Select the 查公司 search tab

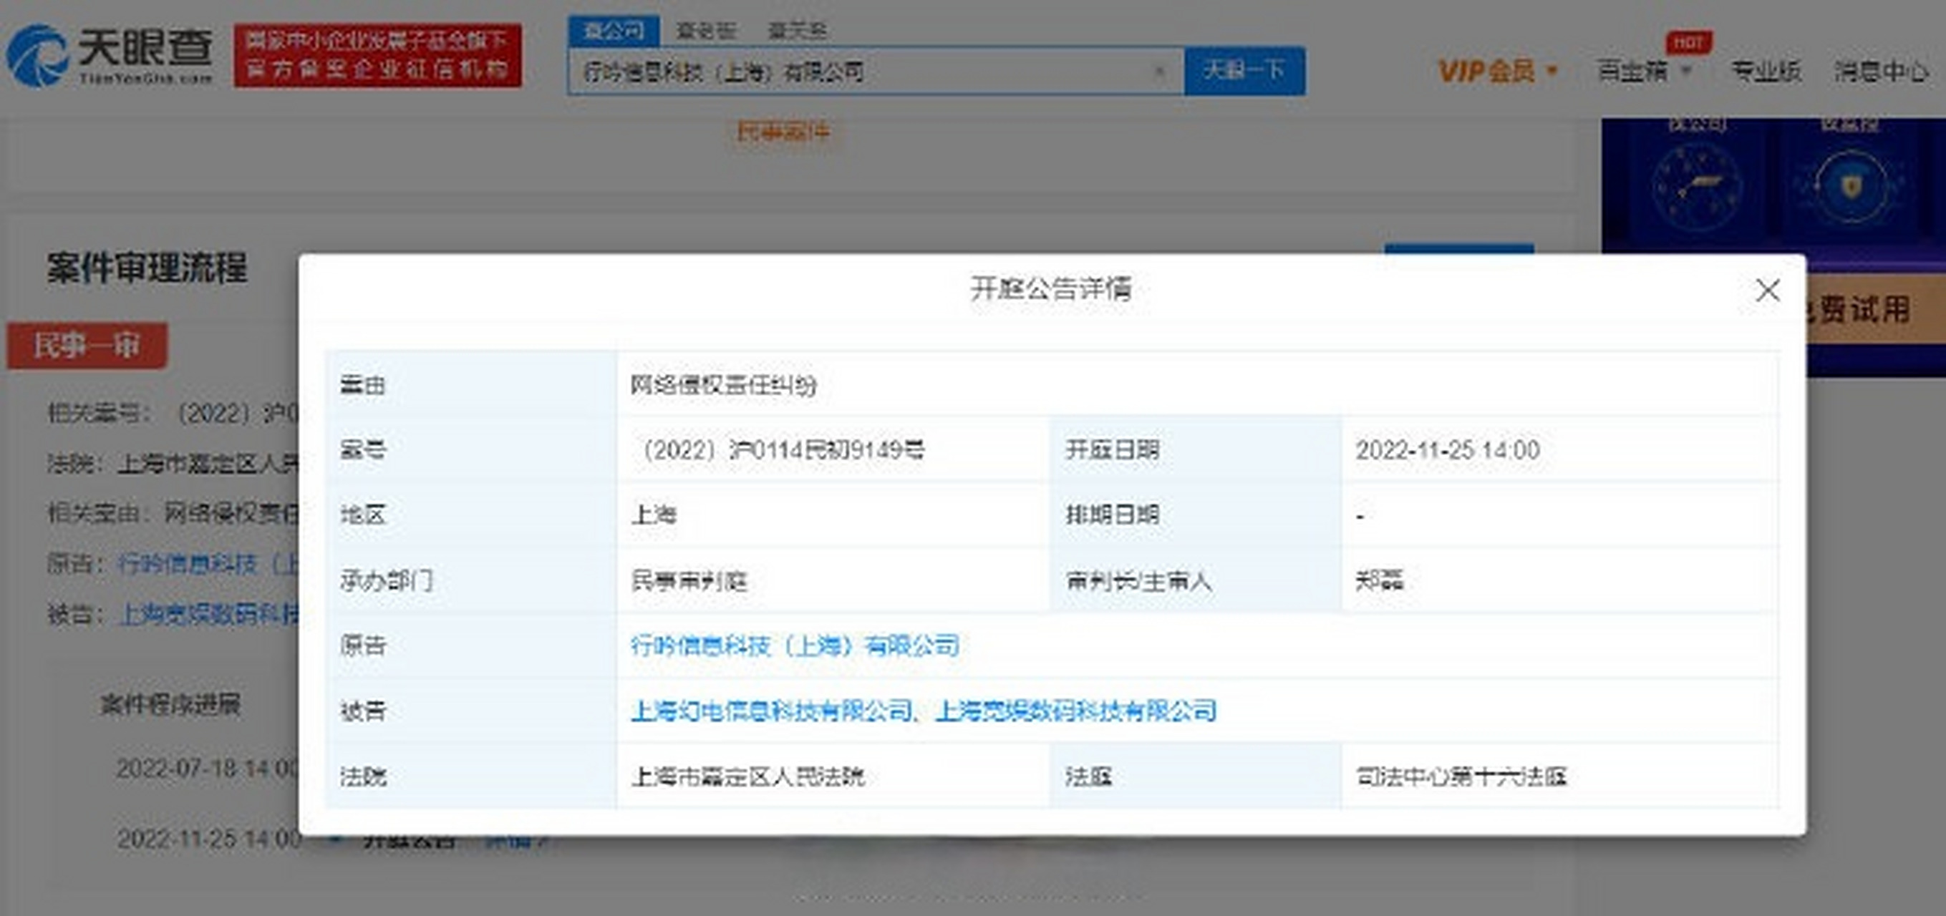pos(614,31)
